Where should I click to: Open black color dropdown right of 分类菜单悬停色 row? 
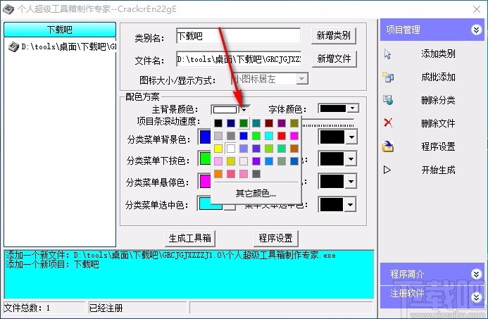pos(351,182)
